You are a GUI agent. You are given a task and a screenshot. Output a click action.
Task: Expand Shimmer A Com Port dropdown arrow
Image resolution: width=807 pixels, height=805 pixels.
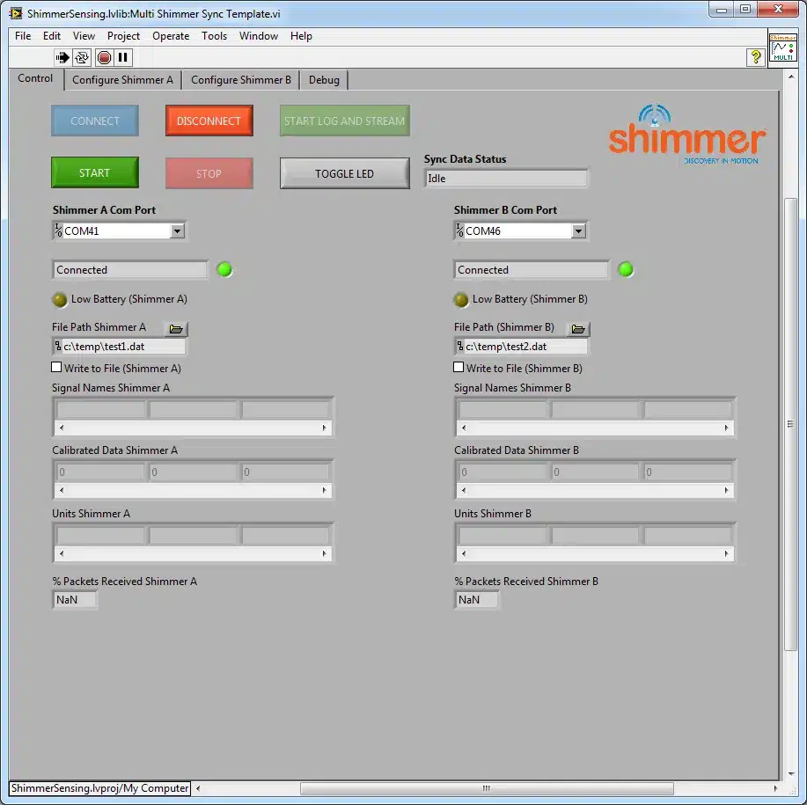177,231
